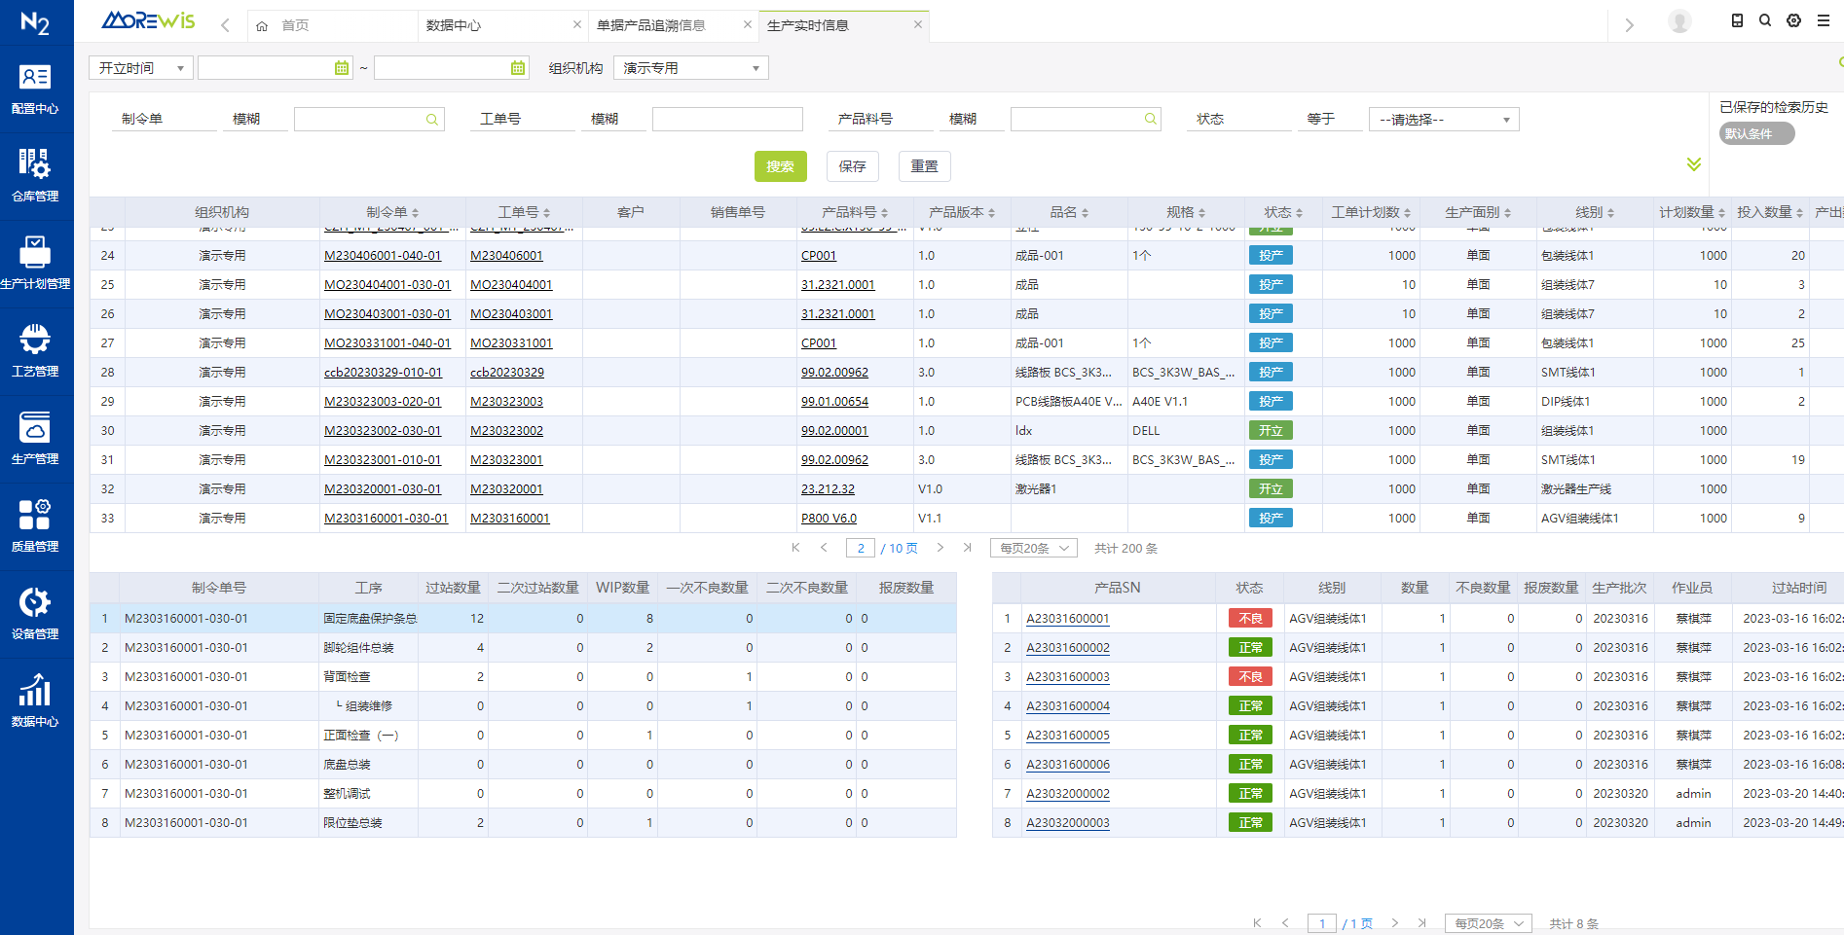Click the 工单号 text input field
This screenshot has width=1844, height=935.
point(726,120)
